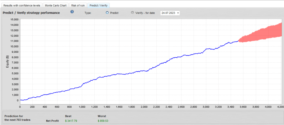Switch to the Monte Carlo Chart tab
284x125 pixels.
pyautogui.click(x=55, y=6)
